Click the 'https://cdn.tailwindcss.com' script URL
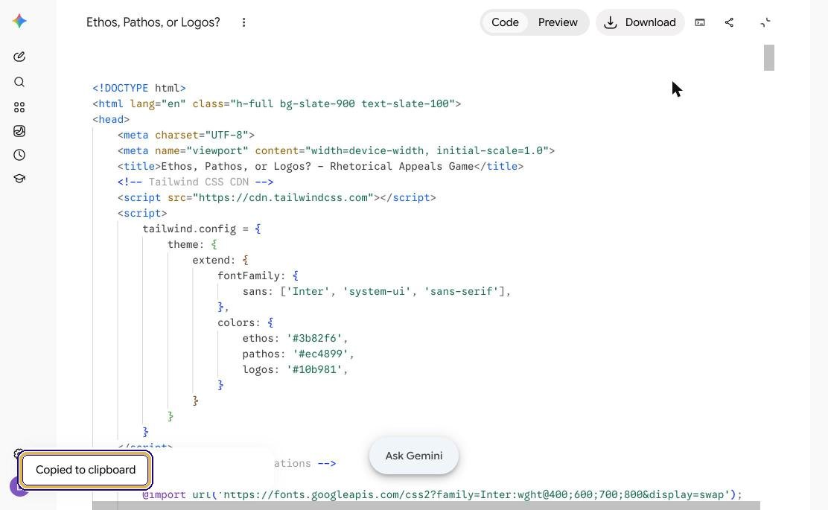The height and width of the screenshot is (510, 828). click(x=283, y=197)
